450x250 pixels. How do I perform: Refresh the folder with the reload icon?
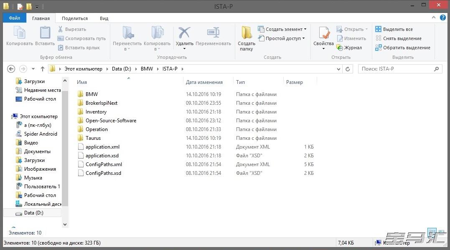348,69
